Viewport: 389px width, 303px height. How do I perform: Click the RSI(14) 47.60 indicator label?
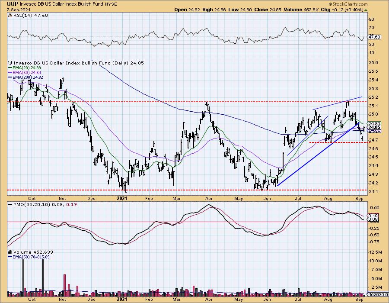(x=31, y=16)
